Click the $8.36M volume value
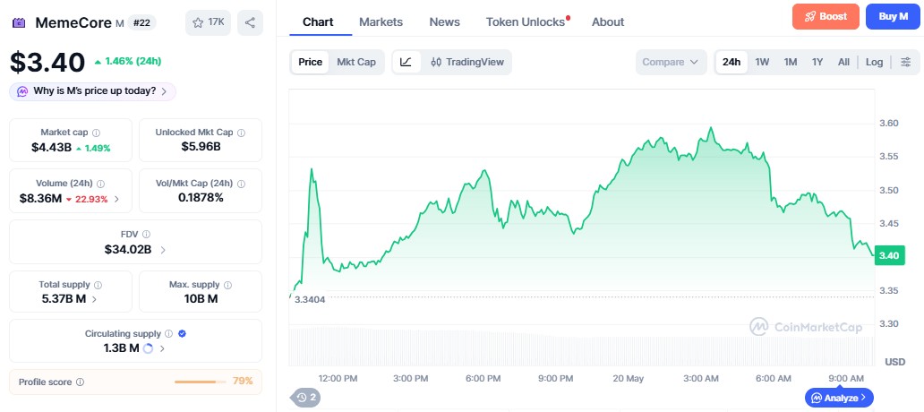924x412 pixels. pos(40,199)
